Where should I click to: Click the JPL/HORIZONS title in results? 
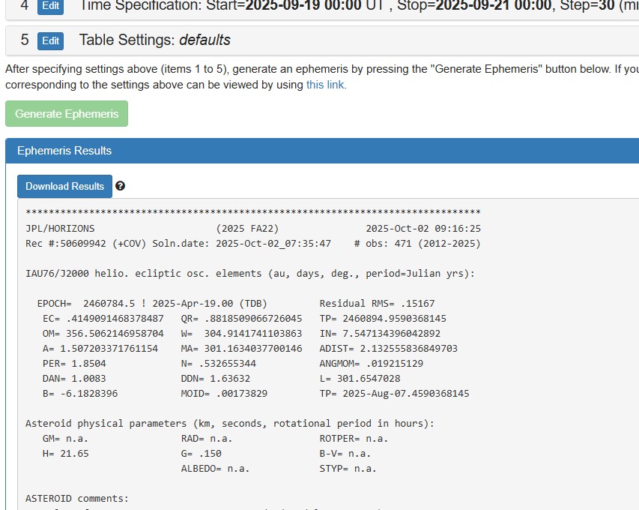pyautogui.click(x=60, y=228)
